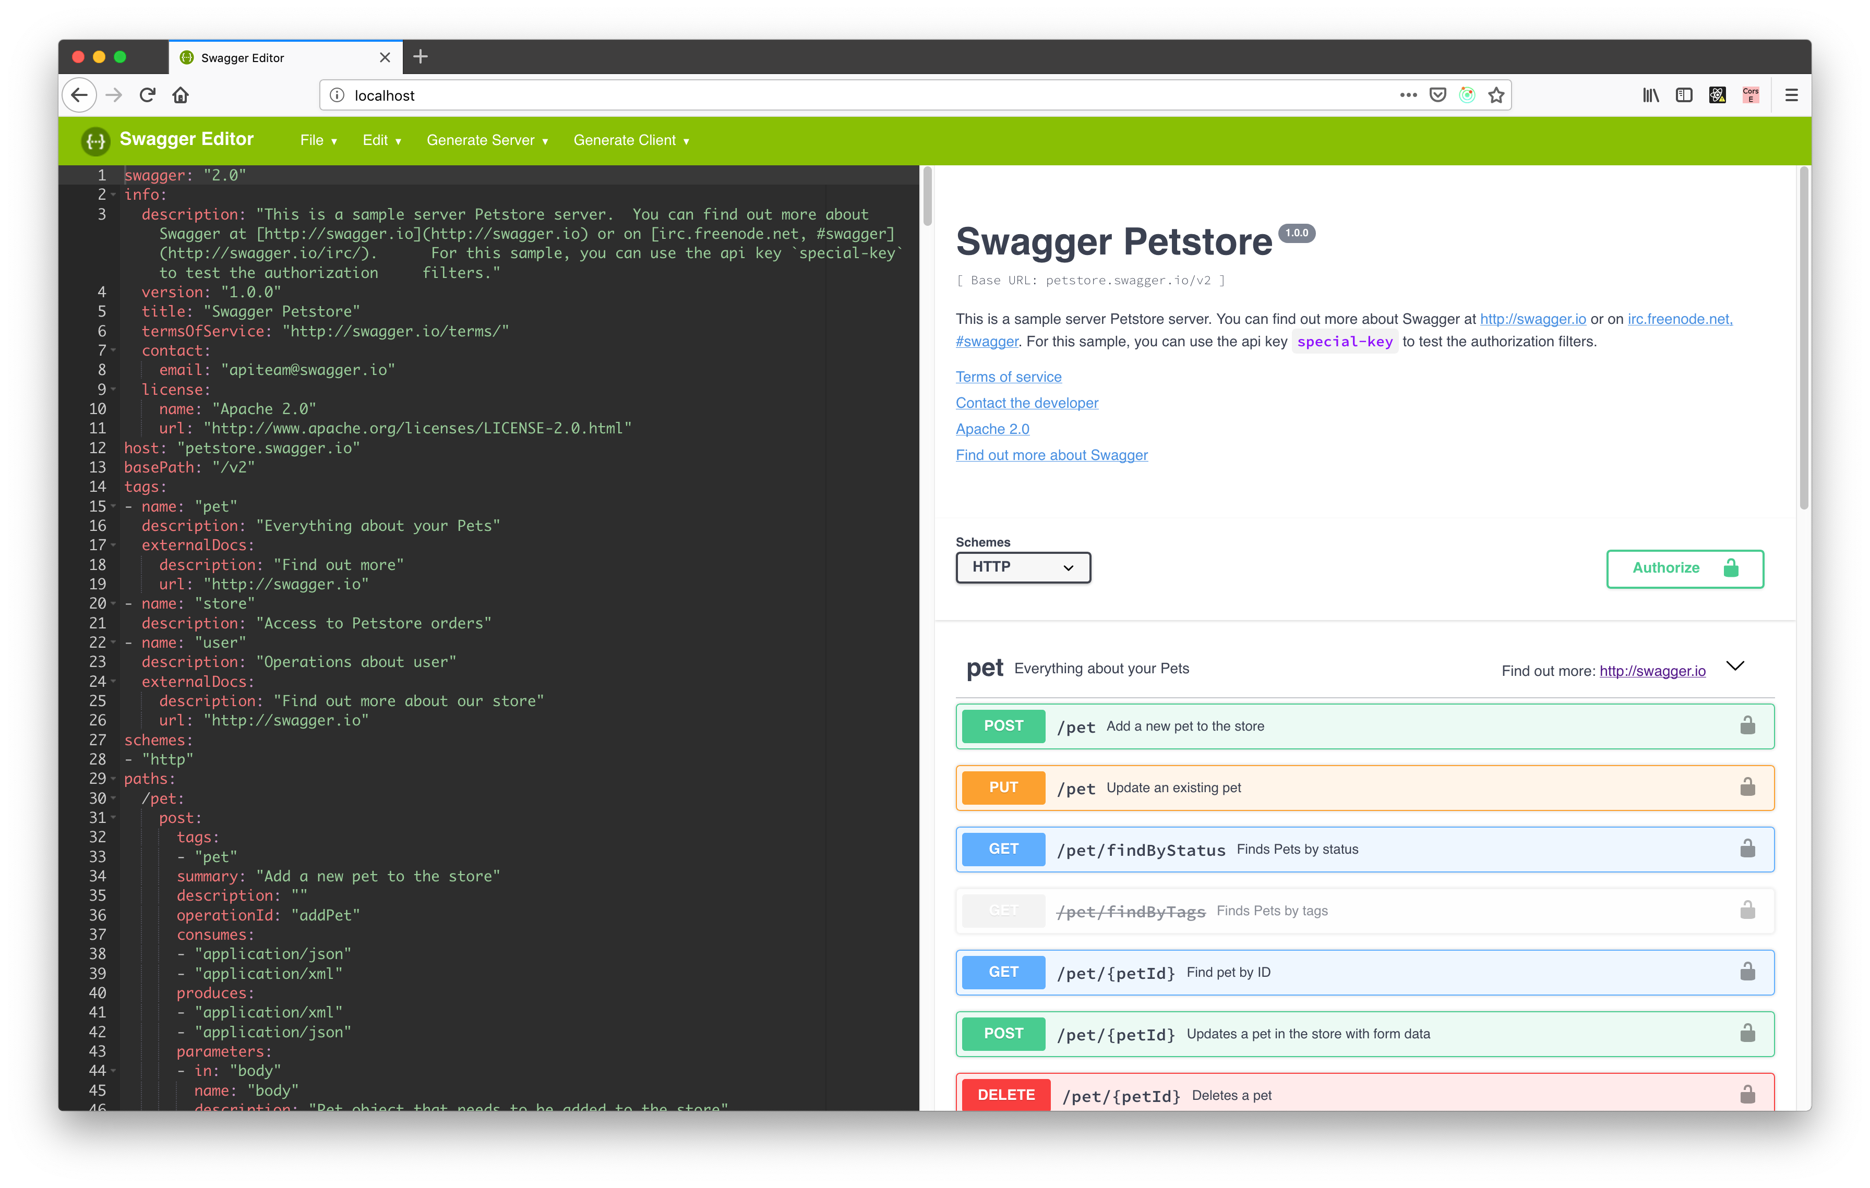Screen dimensions: 1870x1188
Task: Toggle the browser sidebar view icon
Action: pyautogui.click(x=1684, y=95)
